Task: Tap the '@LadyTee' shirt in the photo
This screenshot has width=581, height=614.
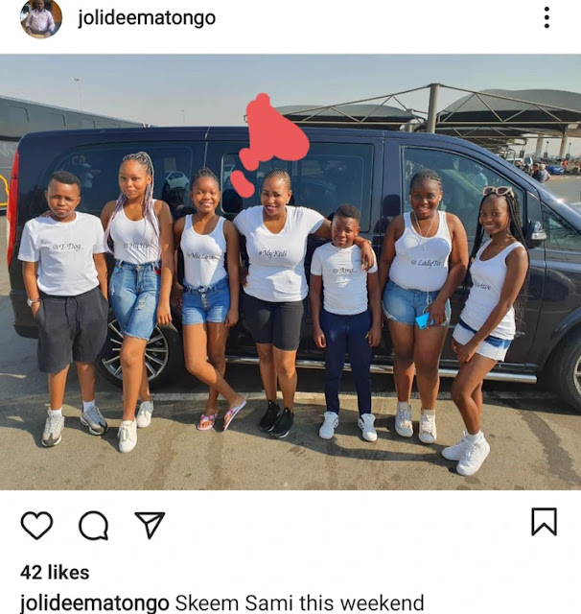Action: point(422,252)
